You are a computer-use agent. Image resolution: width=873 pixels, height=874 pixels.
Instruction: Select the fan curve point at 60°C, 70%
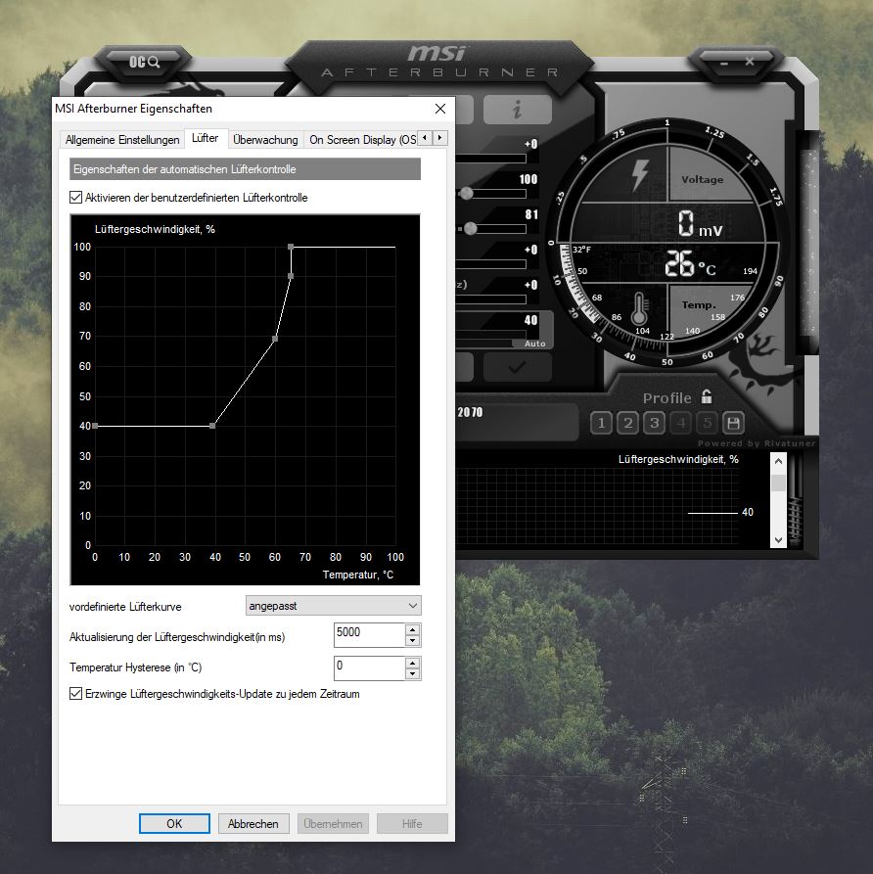275,339
